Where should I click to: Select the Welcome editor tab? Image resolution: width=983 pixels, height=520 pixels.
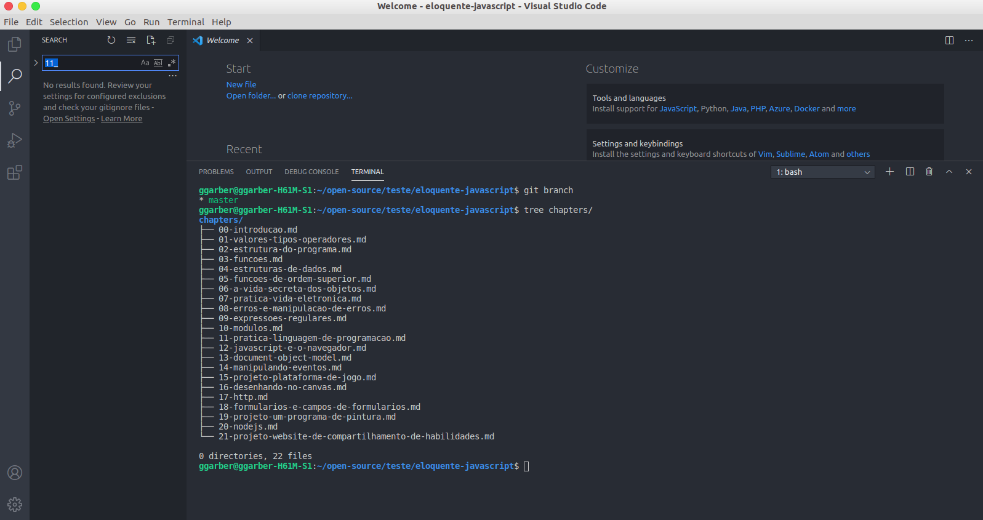pos(222,41)
